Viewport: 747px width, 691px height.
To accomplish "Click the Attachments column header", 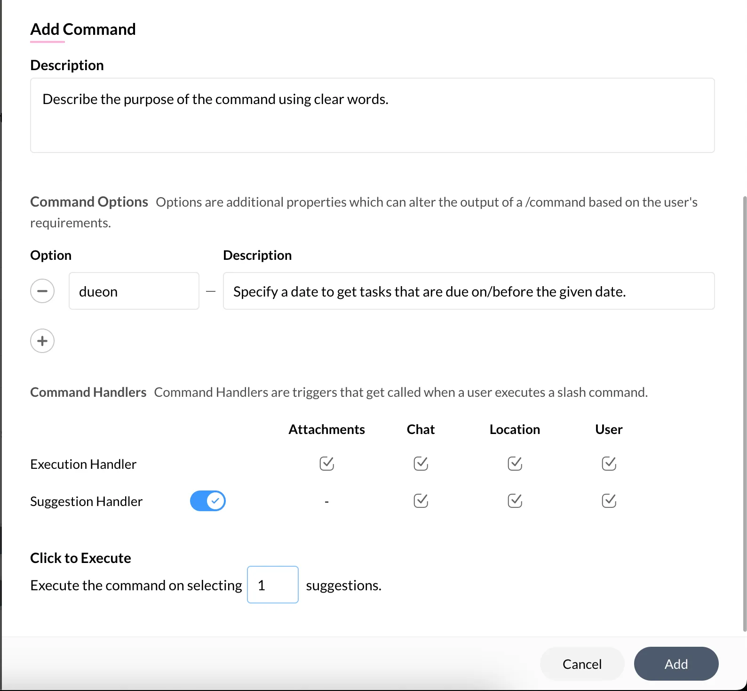I will 326,429.
